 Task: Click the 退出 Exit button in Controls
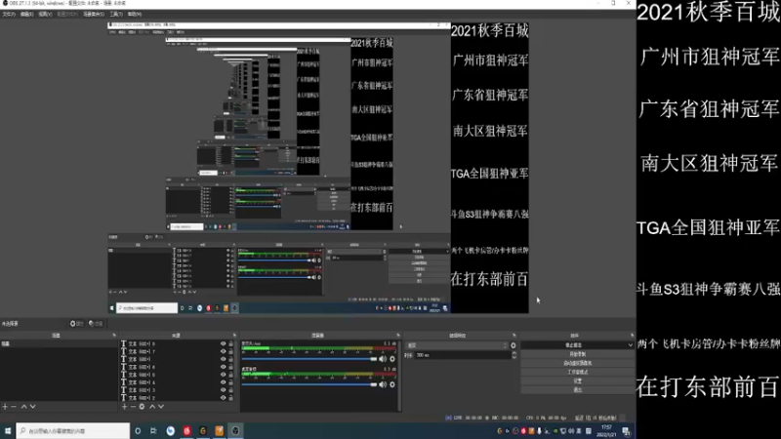pos(577,389)
